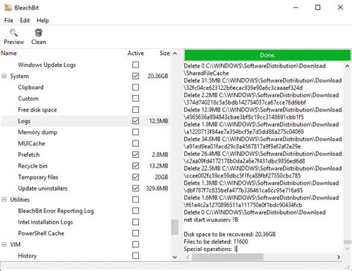The image size is (352, 271).
Task: Click the 'Disk space to be recovered: 20.36GB' line
Action: pos(229,234)
